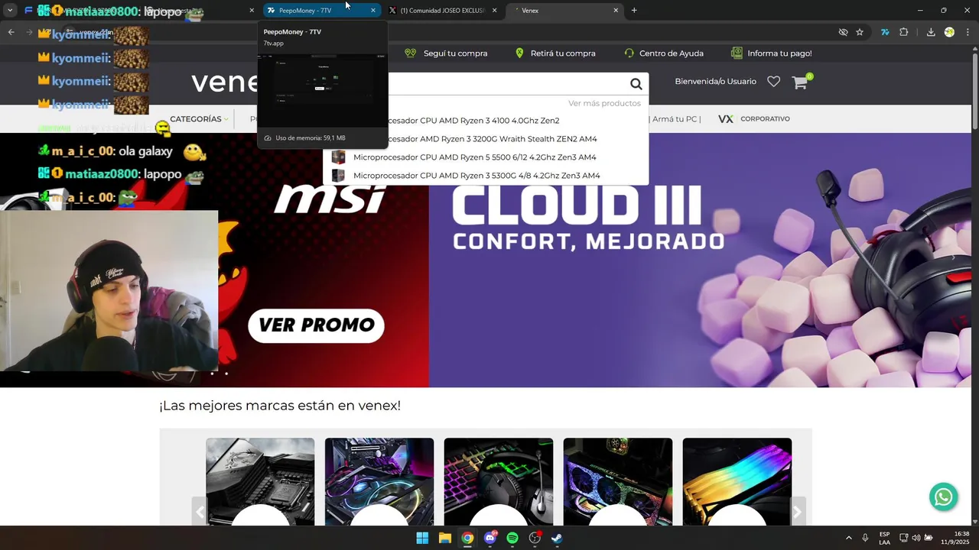
Task: Open the motherboard brand thumbnail
Action: (x=260, y=481)
